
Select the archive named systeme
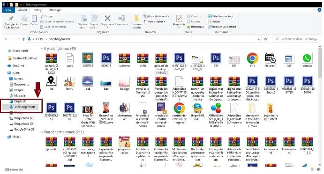(x=124, y=60)
